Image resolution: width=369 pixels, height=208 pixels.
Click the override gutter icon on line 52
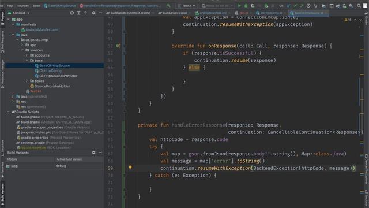click(118, 46)
